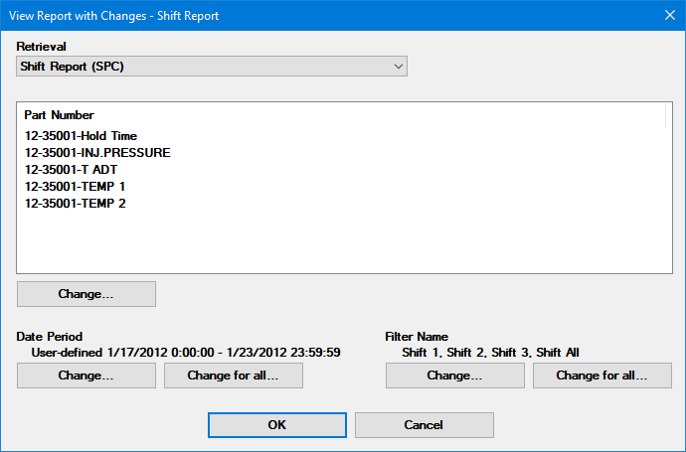The image size is (686, 452).
Task: Open the Retrieval dropdown arrow
Action: (398, 66)
